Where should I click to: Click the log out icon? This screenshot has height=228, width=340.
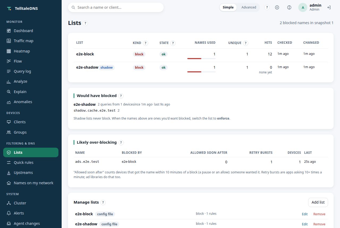[x=329, y=7]
